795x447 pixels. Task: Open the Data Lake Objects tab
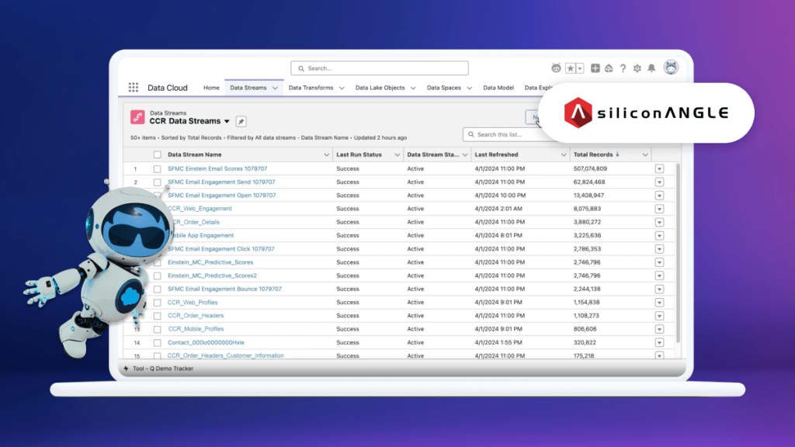(x=380, y=88)
